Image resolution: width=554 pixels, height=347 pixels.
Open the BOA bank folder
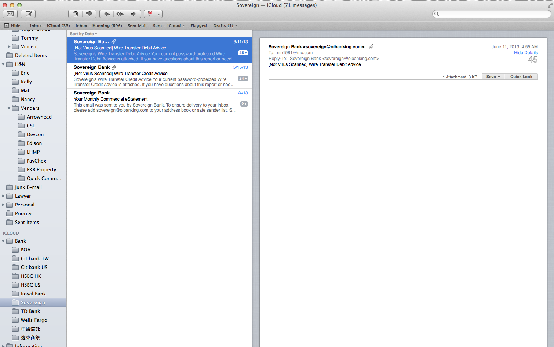21,250
